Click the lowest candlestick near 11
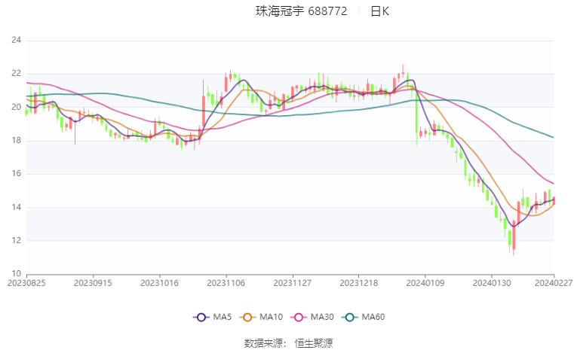The height and width of the screenshot is (350, 577). (x=514, y=237)
